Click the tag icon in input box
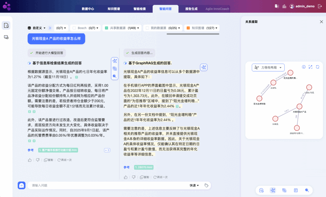Viewport: 326px width, 197px height. [x=206, y=185]
